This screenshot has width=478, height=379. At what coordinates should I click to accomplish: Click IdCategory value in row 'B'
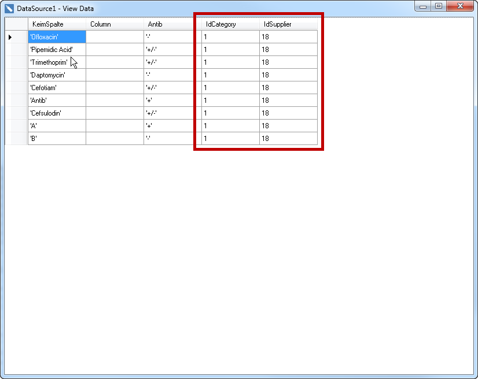click(x=231, y=139)
